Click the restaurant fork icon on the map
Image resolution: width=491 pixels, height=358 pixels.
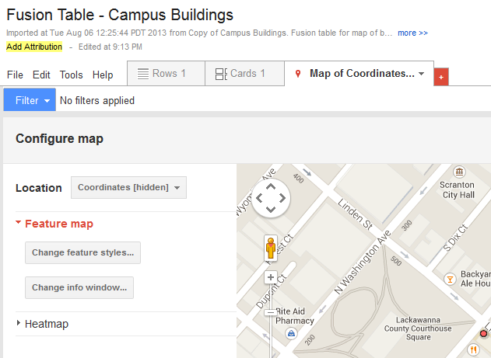pyautogui.click(x=473, y=349)
